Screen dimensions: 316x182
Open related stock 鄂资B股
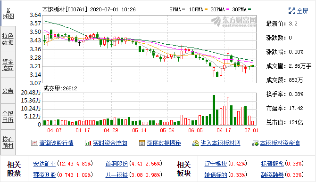[x=44, y=175]
